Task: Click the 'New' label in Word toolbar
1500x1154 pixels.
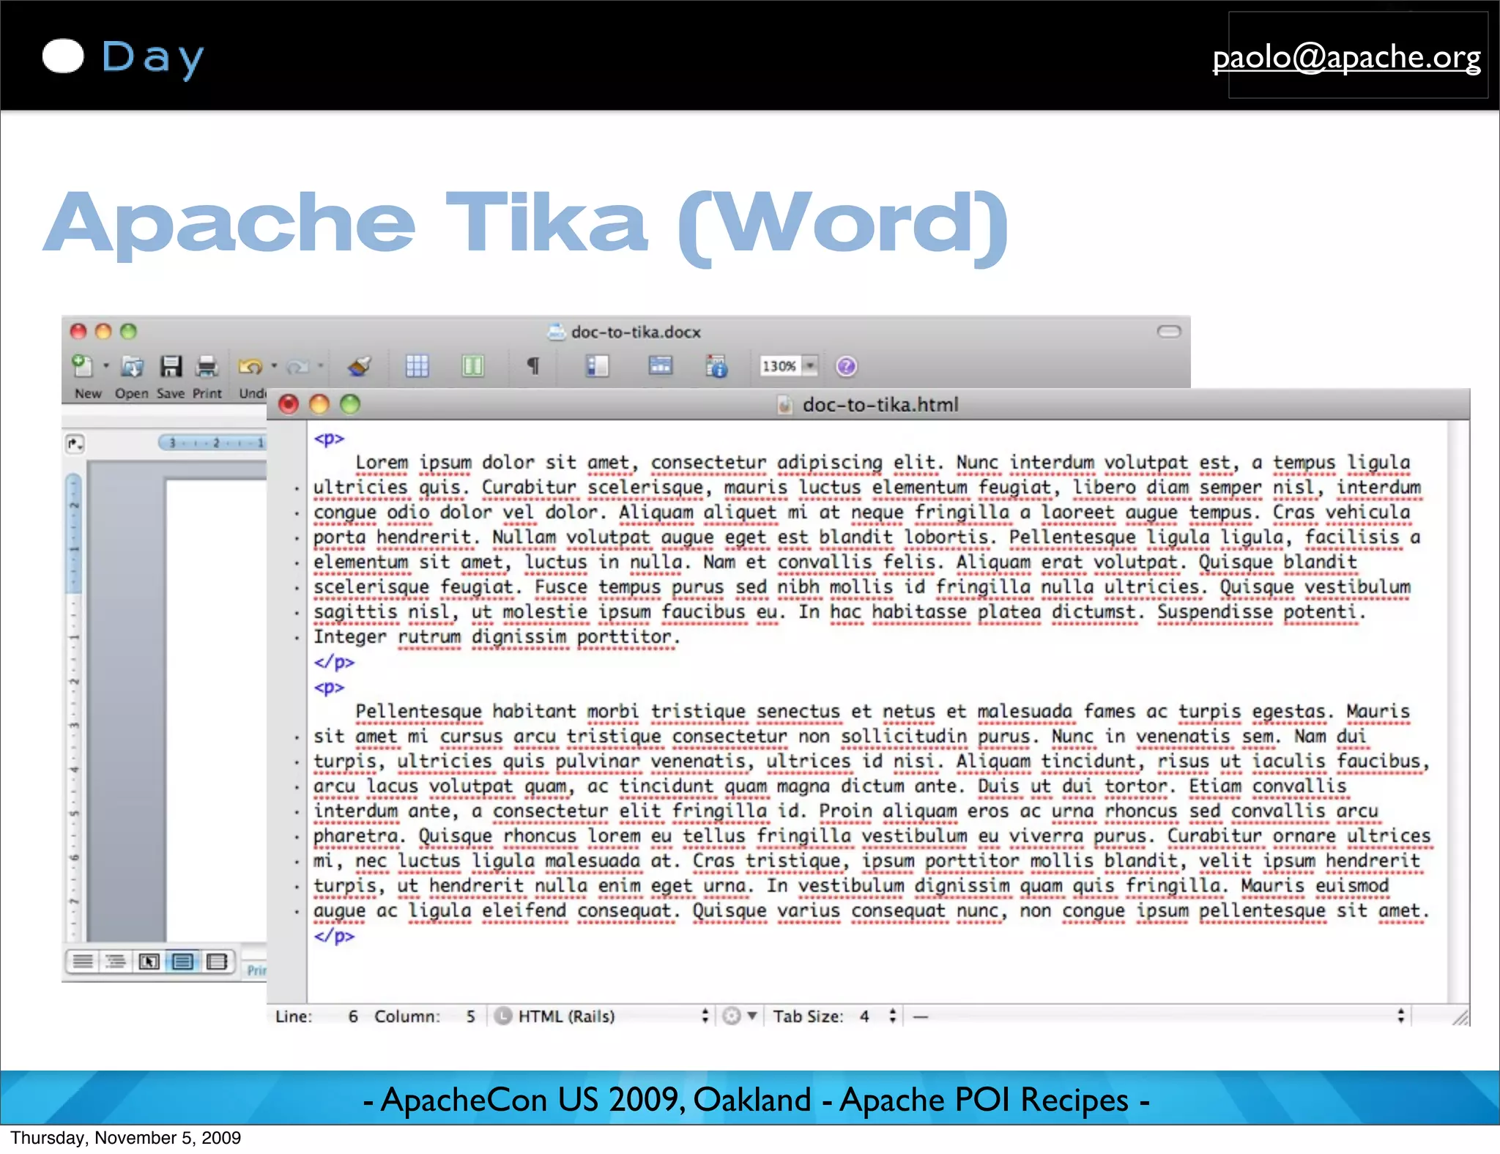Action: coord(88,394)
